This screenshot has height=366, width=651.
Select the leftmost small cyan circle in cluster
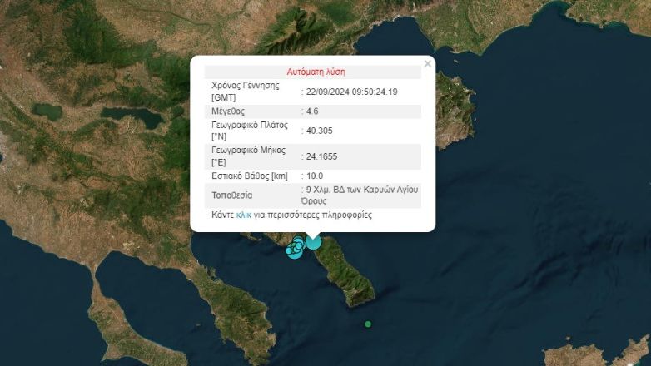pos(289,250)
